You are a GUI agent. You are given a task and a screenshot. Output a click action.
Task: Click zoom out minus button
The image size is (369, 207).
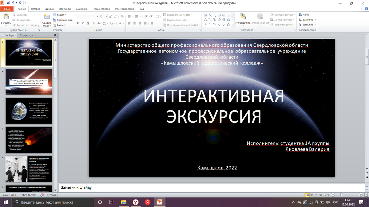(333, 195)
